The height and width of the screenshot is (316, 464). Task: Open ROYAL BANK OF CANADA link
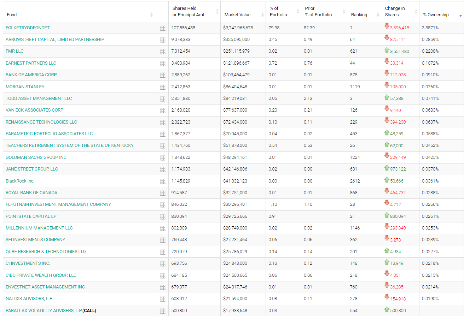[x=31, y=193]
